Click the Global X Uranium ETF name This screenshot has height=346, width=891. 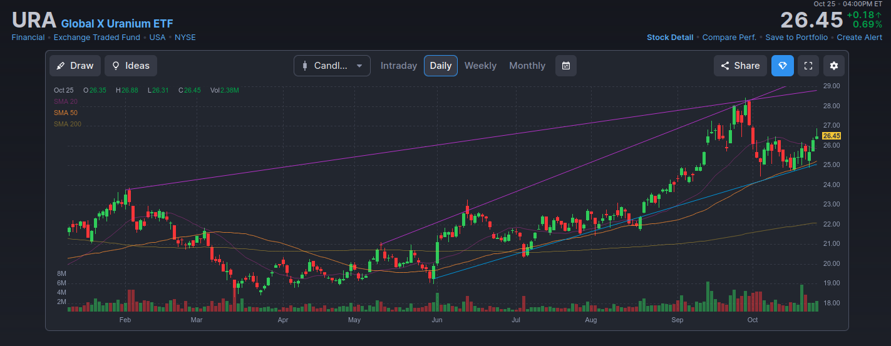117,24
